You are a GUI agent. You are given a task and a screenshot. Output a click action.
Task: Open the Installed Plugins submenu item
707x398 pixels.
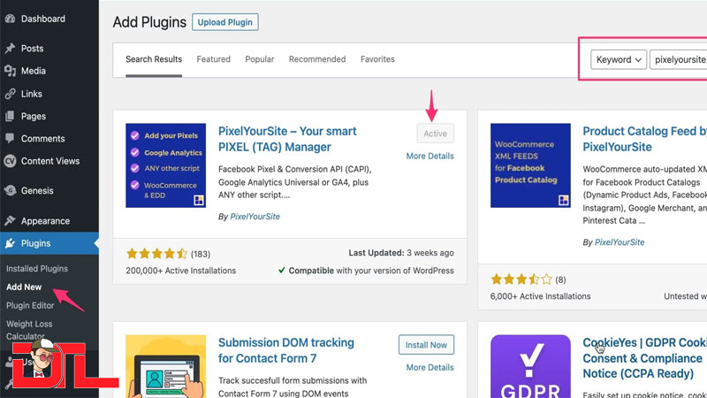tap(37, 269)
